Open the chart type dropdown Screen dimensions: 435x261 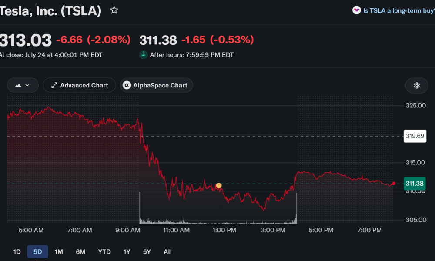pos(23,85)
